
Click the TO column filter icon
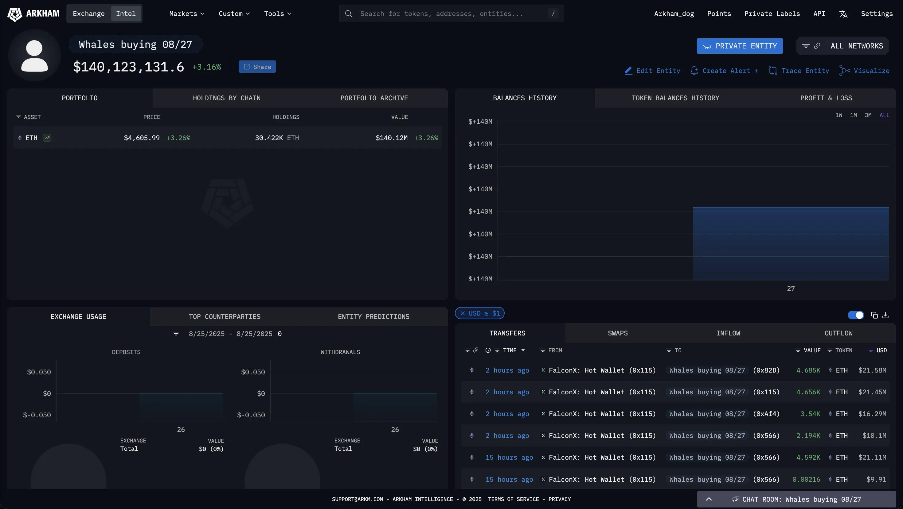point(669,350)
